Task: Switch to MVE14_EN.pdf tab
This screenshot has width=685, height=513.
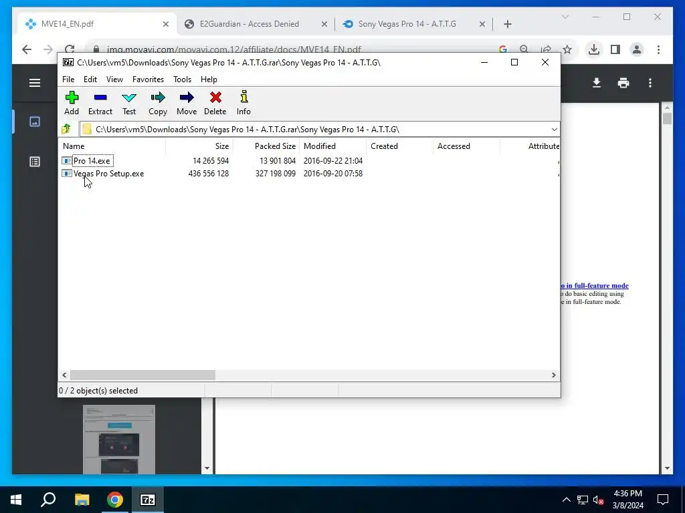Action: (x=95, y=24)
